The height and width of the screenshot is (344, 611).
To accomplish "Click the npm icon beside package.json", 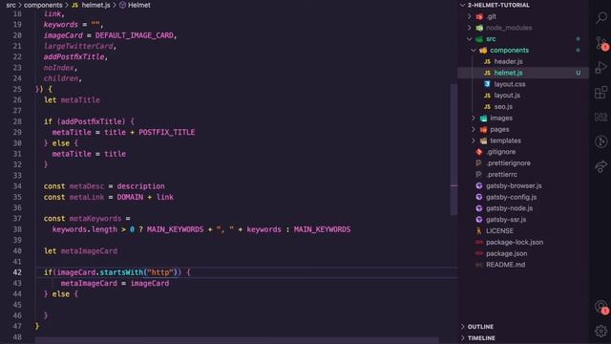I will click(479, 253).
